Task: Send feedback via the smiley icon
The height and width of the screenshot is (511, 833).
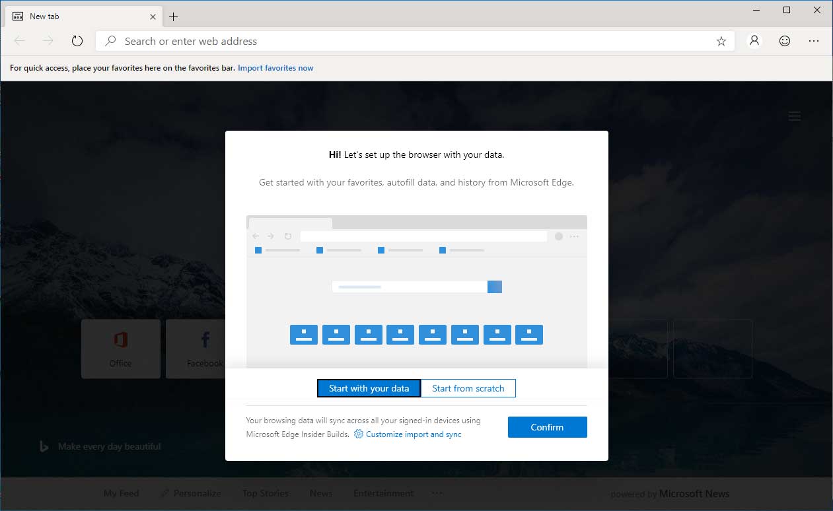Action: (784, 40)
